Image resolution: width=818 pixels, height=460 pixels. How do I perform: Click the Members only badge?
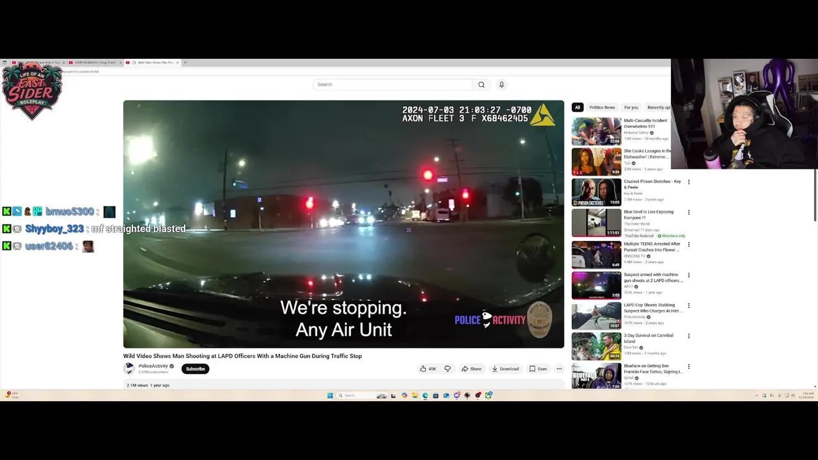click(x=672, y=236)
